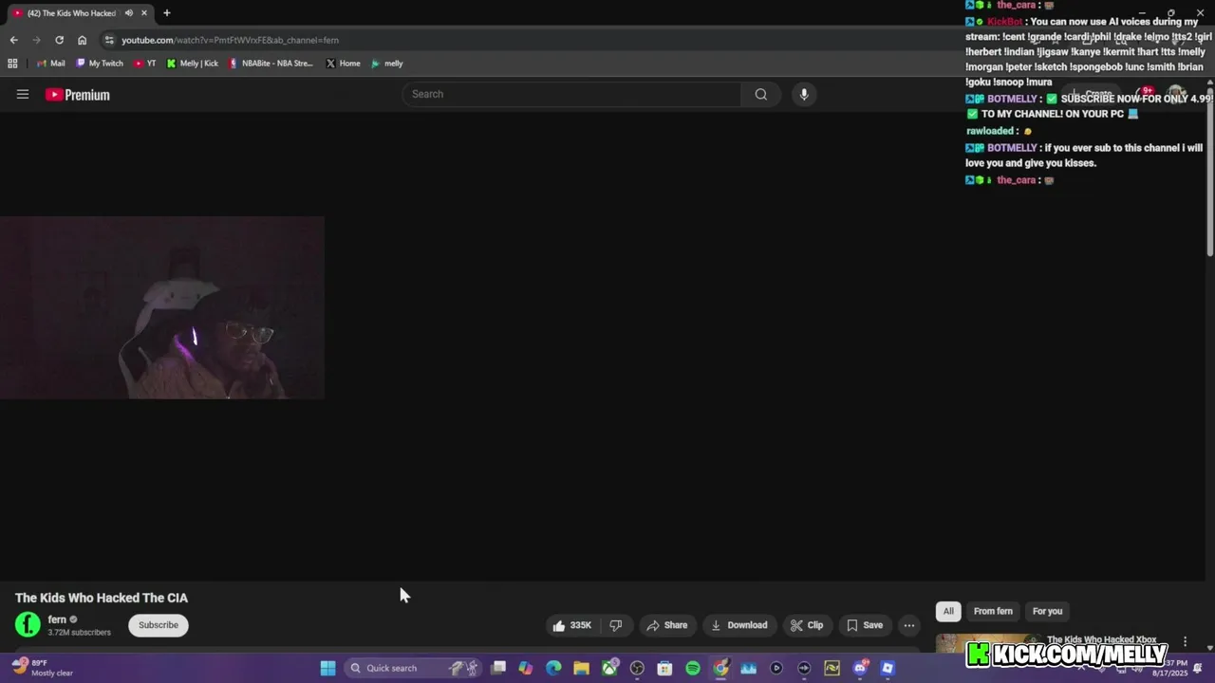Screen dimensions: 1215x683
Task: Open the NBABite bookmark
Action: click(x=271, y=64)
